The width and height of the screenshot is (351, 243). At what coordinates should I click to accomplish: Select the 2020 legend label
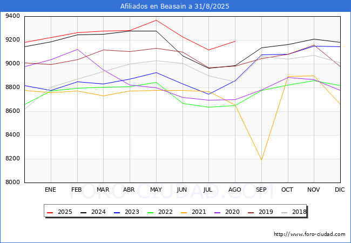[232, 212]
